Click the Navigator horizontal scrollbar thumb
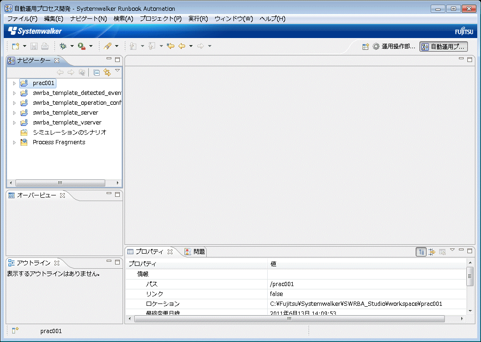The height and width of the screenshot is (342, 481). tap(60, 183)
